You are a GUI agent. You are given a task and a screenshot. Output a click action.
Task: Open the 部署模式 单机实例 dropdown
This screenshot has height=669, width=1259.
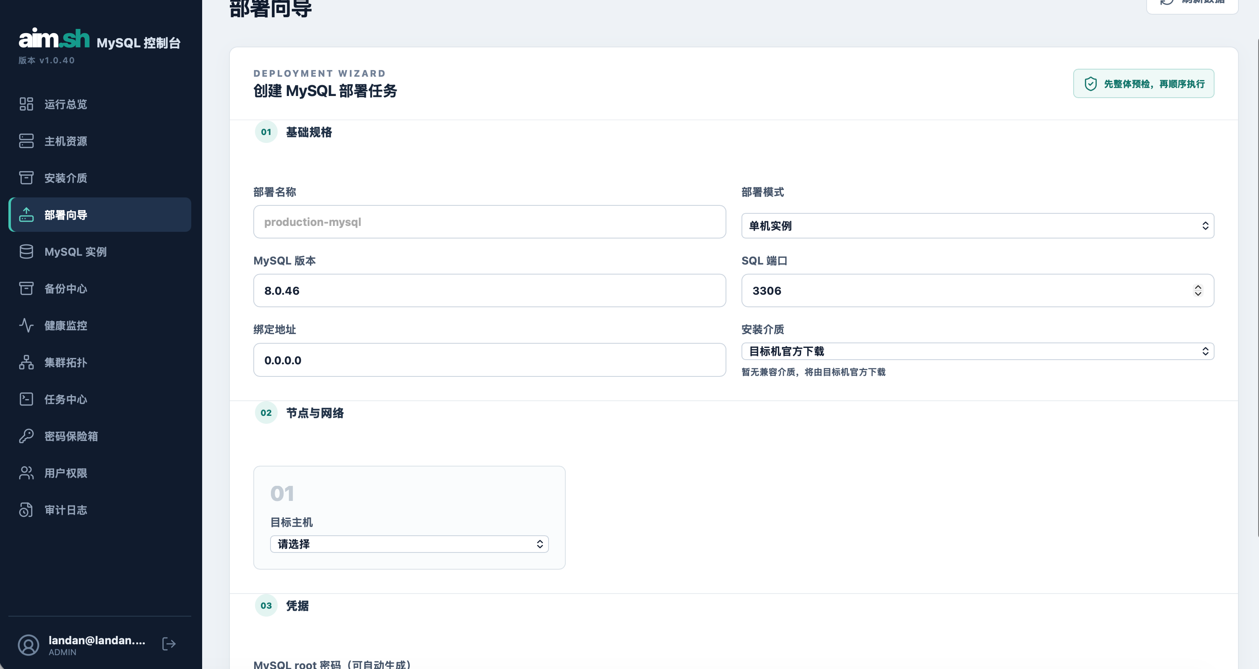tap(978, 226)
